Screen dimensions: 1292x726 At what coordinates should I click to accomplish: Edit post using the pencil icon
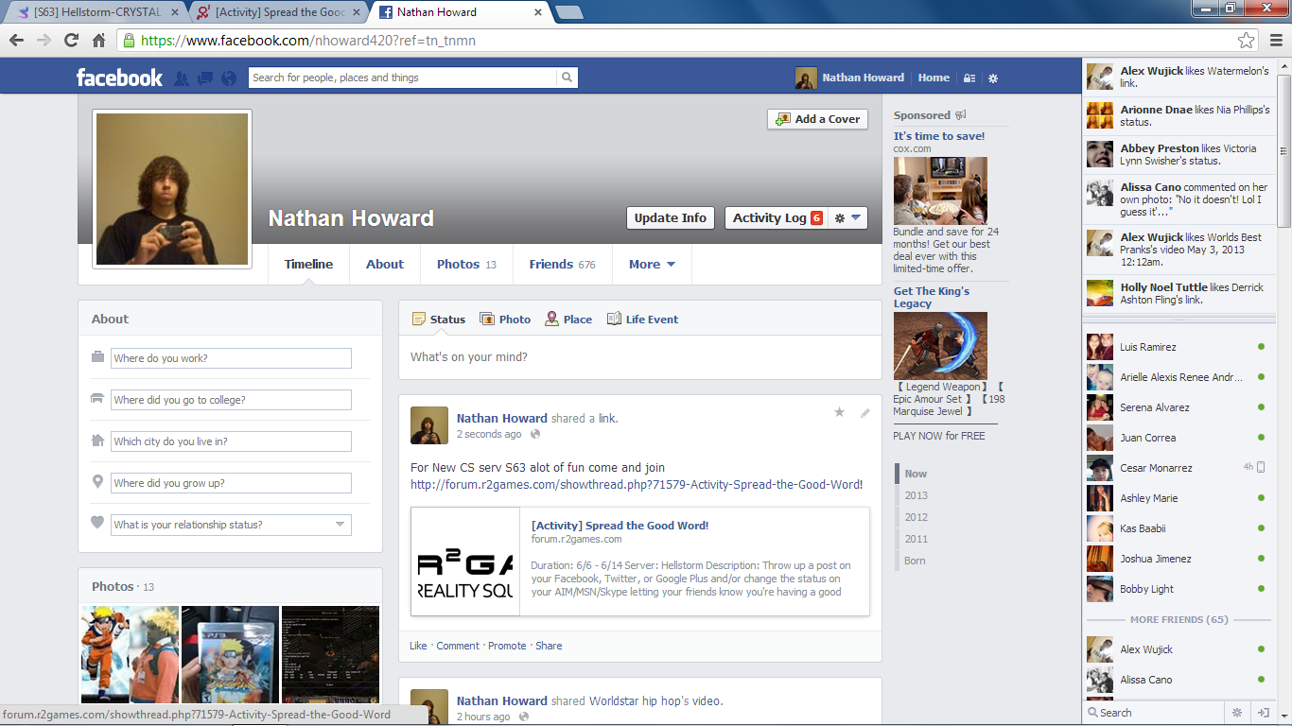click(864, 412)
